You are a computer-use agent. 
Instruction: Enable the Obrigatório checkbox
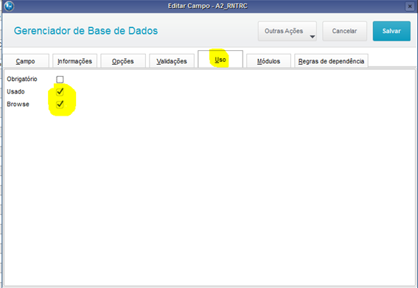coord(60,79)
